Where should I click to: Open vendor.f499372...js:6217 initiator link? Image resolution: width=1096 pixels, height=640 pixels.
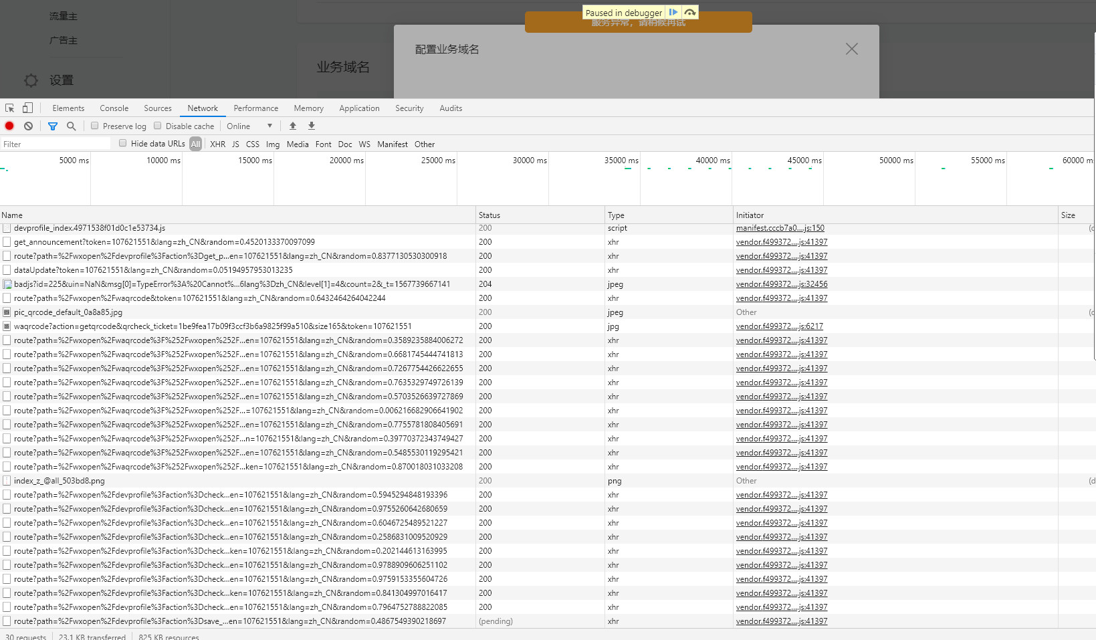click(x=780, y=326)
